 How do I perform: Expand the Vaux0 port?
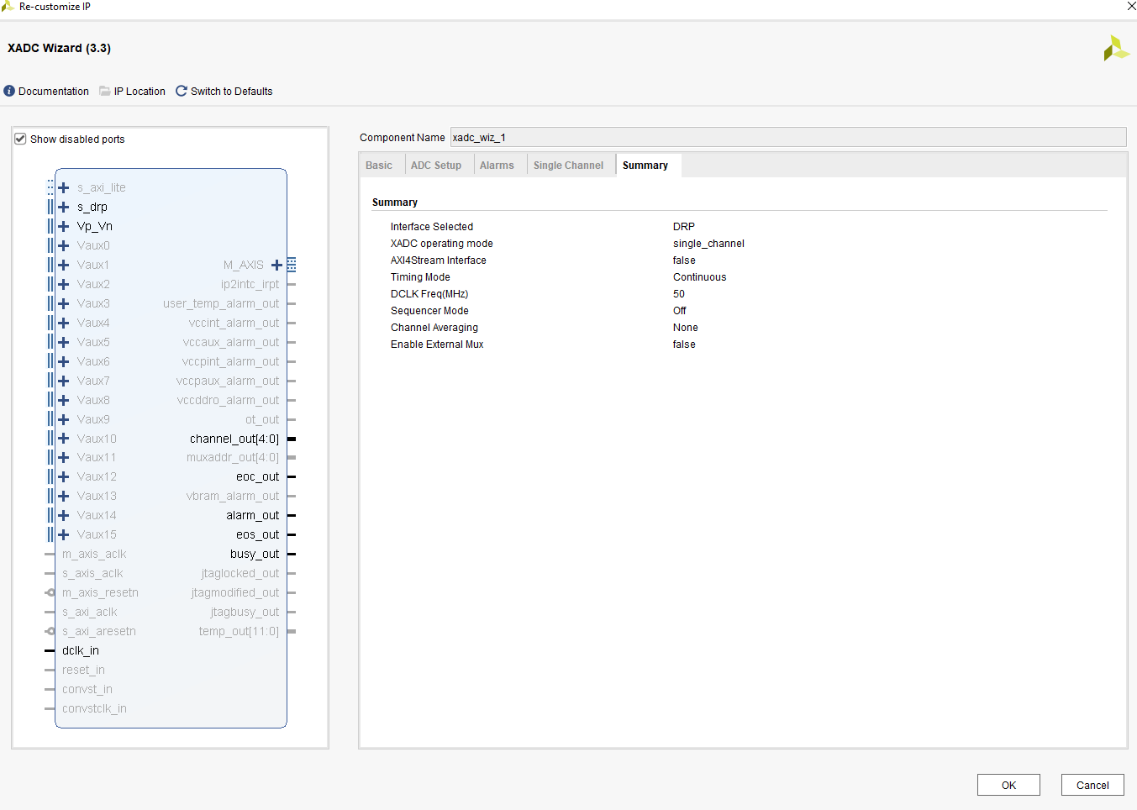coord(64,245)
